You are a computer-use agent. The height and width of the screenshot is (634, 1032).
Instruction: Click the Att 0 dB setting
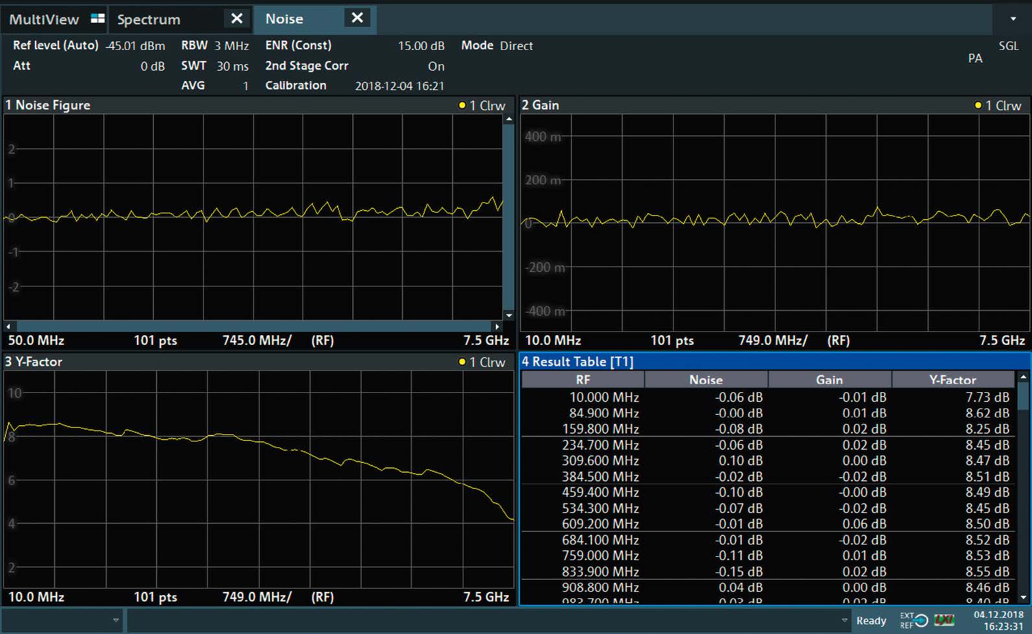(x=89, y=65)
